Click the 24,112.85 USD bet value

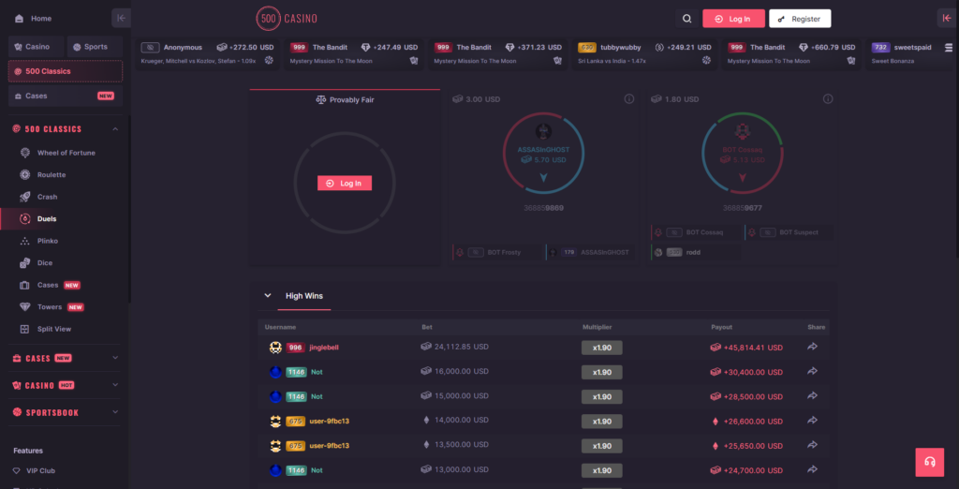(455, 347)
